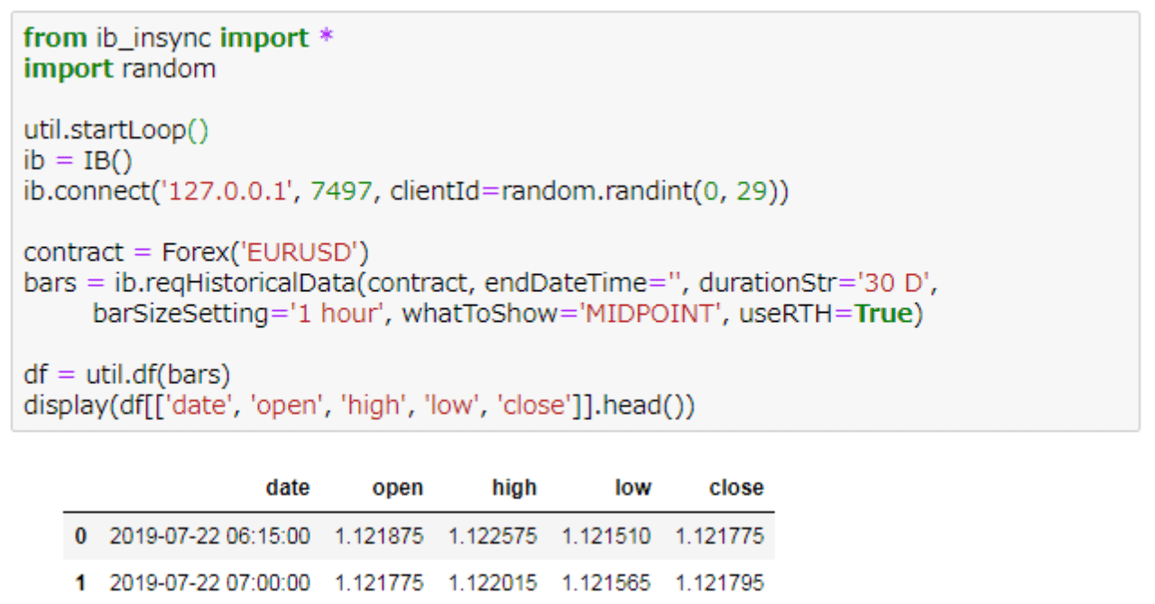The height and width of the screenshot is (604, 1155).
Task: Click the '30 D' duration string
Action: pyautogui.click(x=894, y=284)
